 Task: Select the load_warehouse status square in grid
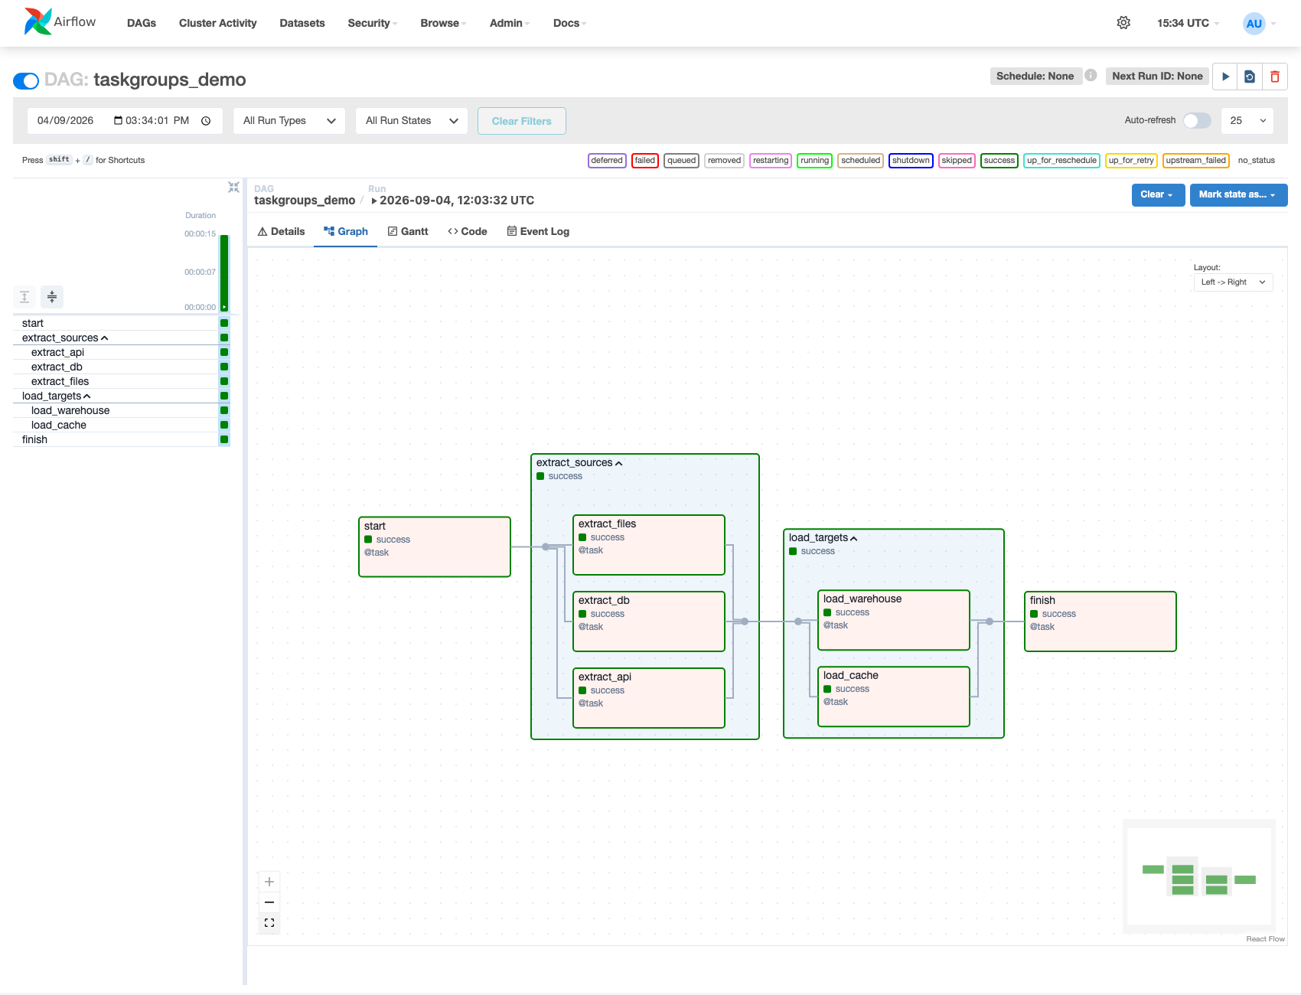pyautogui.click(x=224, y=410)
